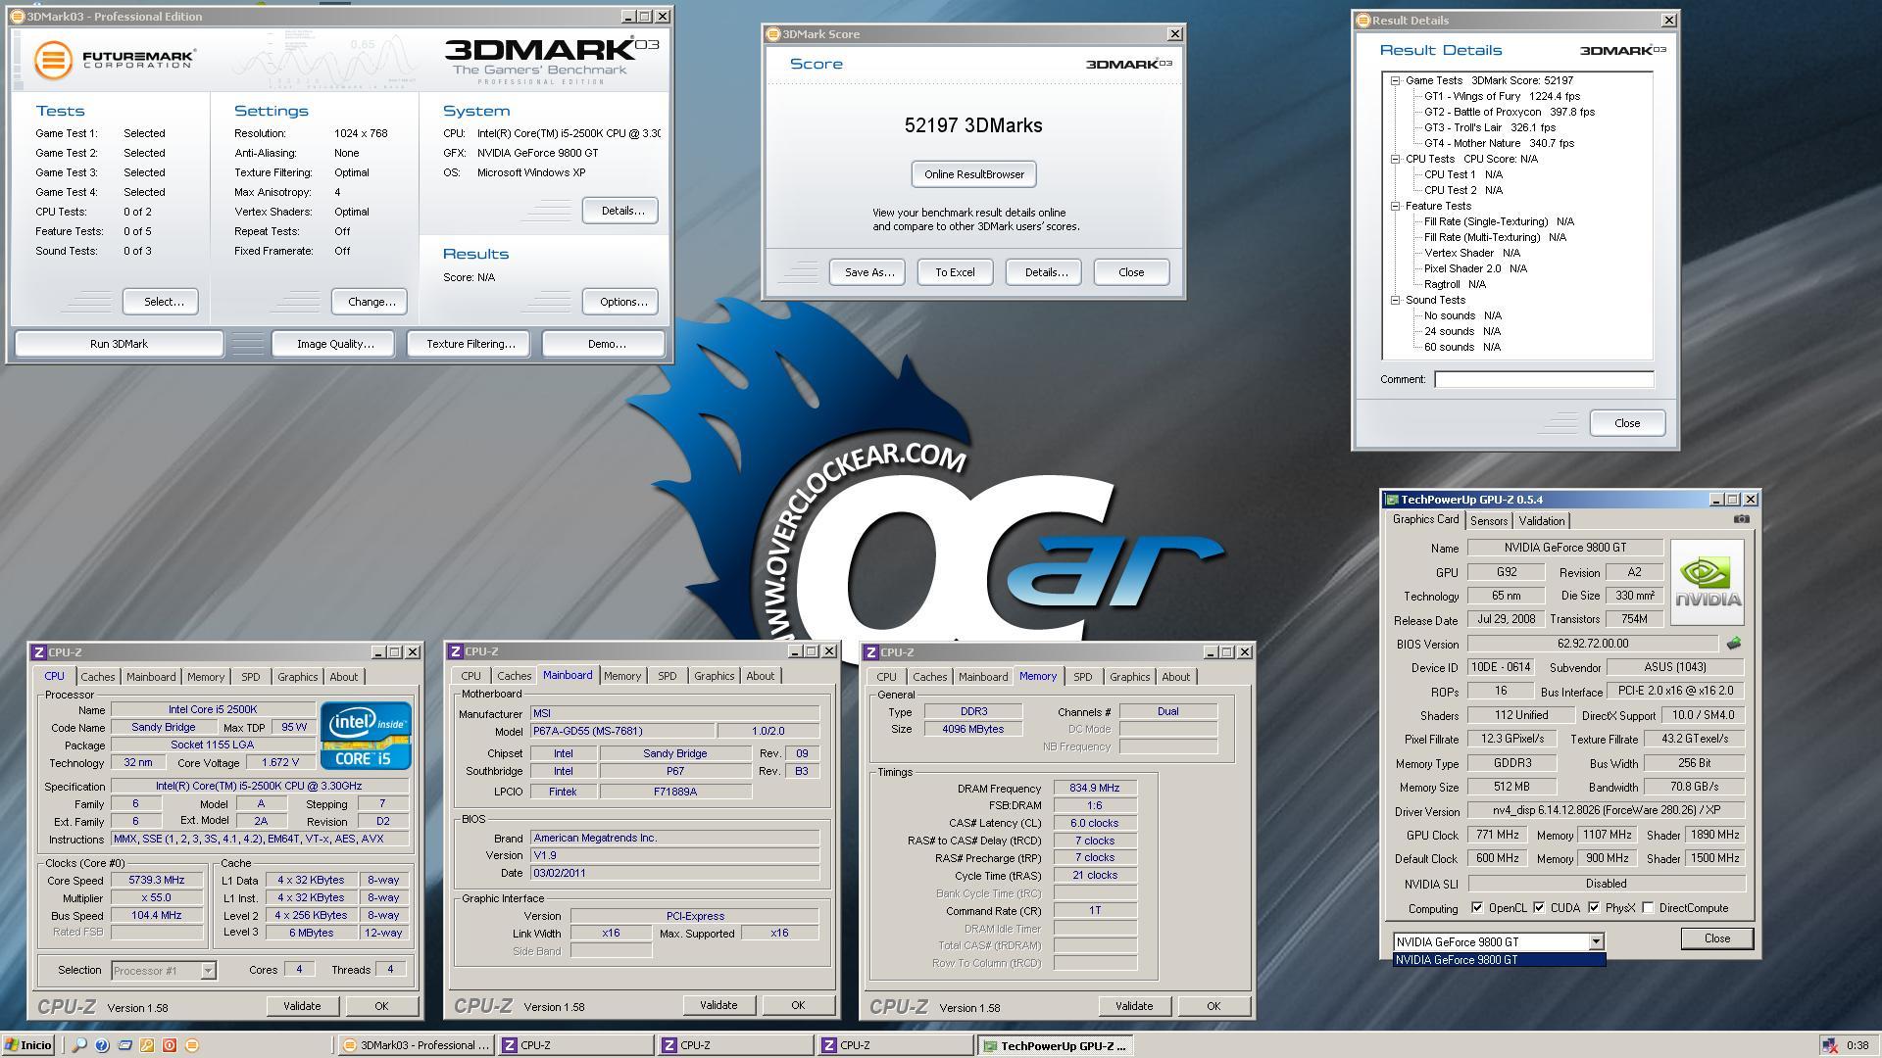Click the show desktop quick launch icon
The width and height of the screenshot is (1882, 1058).
(124, 1045)
